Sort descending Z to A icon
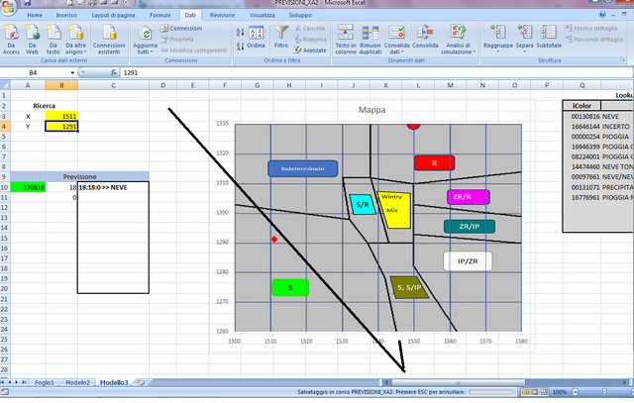This screenshot has width=634, height=403. tap(240, 47)
